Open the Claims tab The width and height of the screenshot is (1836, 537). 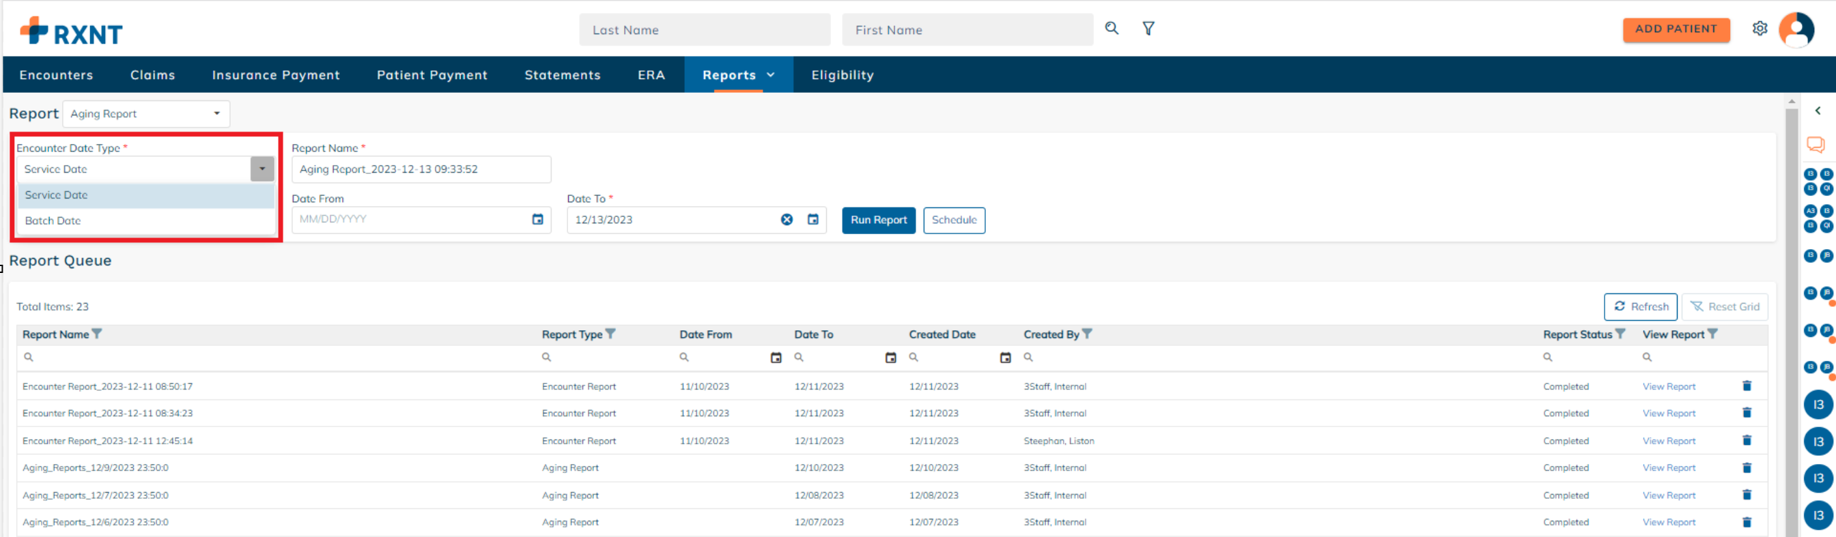[x=152, y=75]
